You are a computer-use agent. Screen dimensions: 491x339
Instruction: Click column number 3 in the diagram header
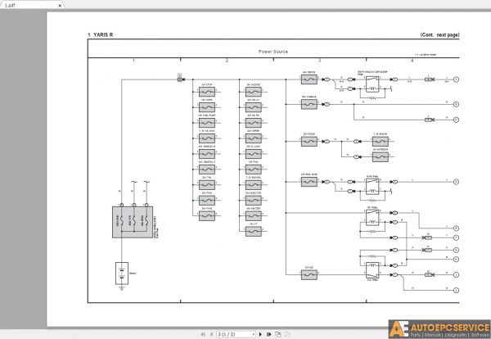point(319,61)
